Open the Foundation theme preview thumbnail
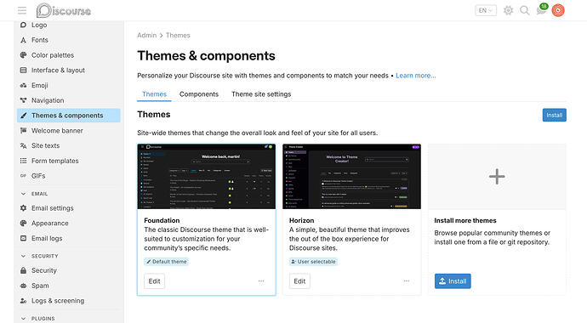 (x=207, y=177)
